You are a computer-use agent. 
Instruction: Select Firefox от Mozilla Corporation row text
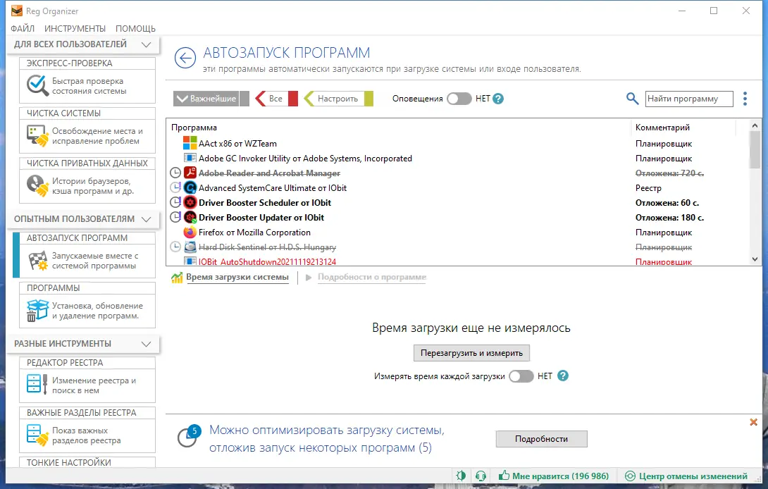click(254, 233)
